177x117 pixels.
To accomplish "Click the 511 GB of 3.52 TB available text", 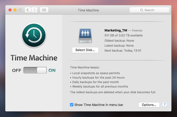I will (124, 35).
